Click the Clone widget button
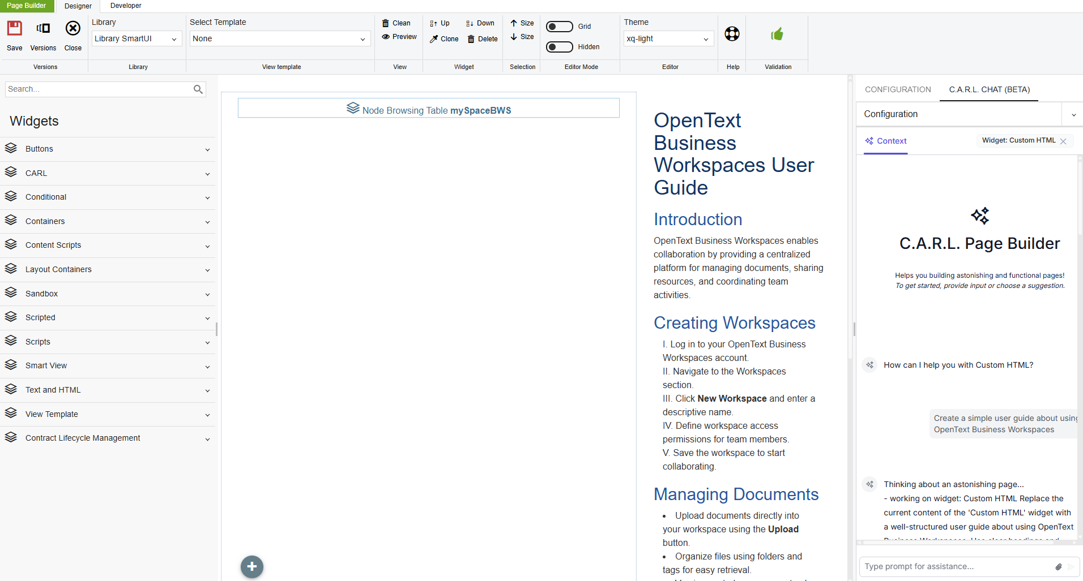Viewport: 1083px width, 581px height. (444, 39)
